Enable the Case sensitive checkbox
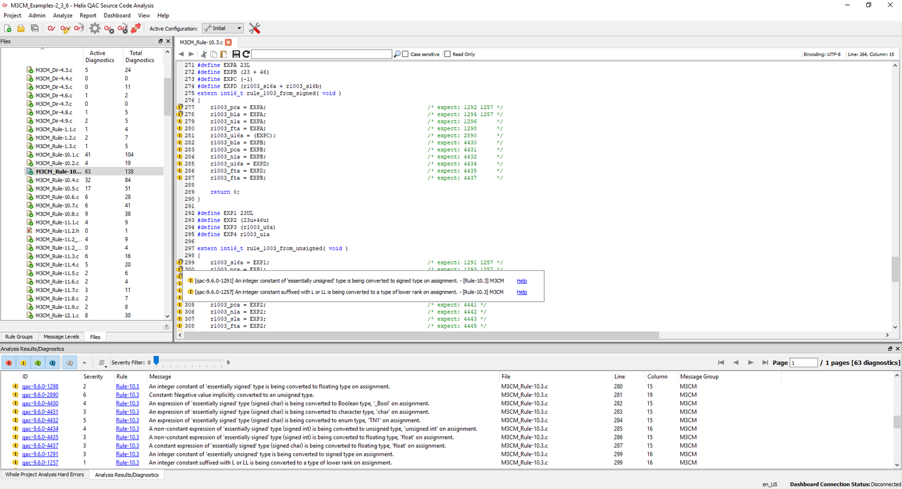 (406, 55)
